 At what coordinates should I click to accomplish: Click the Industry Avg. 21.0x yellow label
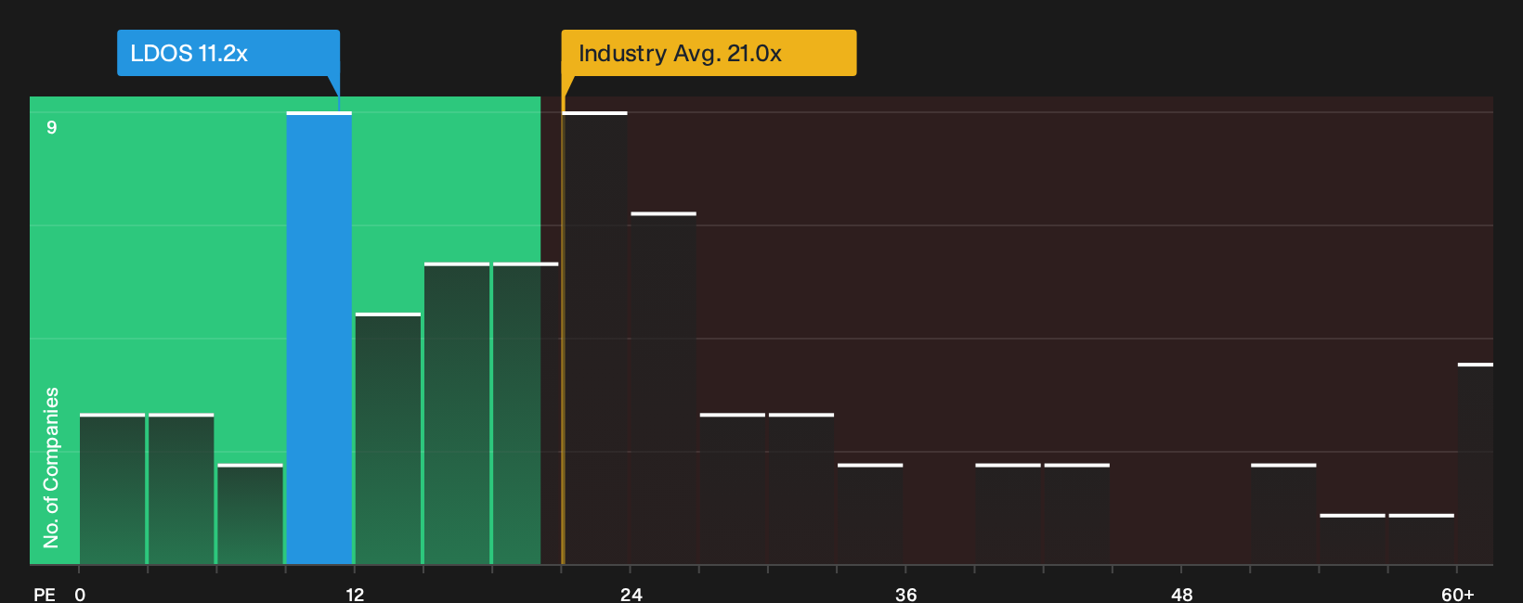709,53
